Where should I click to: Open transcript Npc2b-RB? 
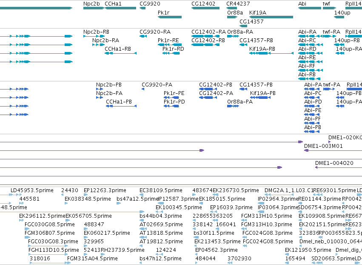pos(96,32)
